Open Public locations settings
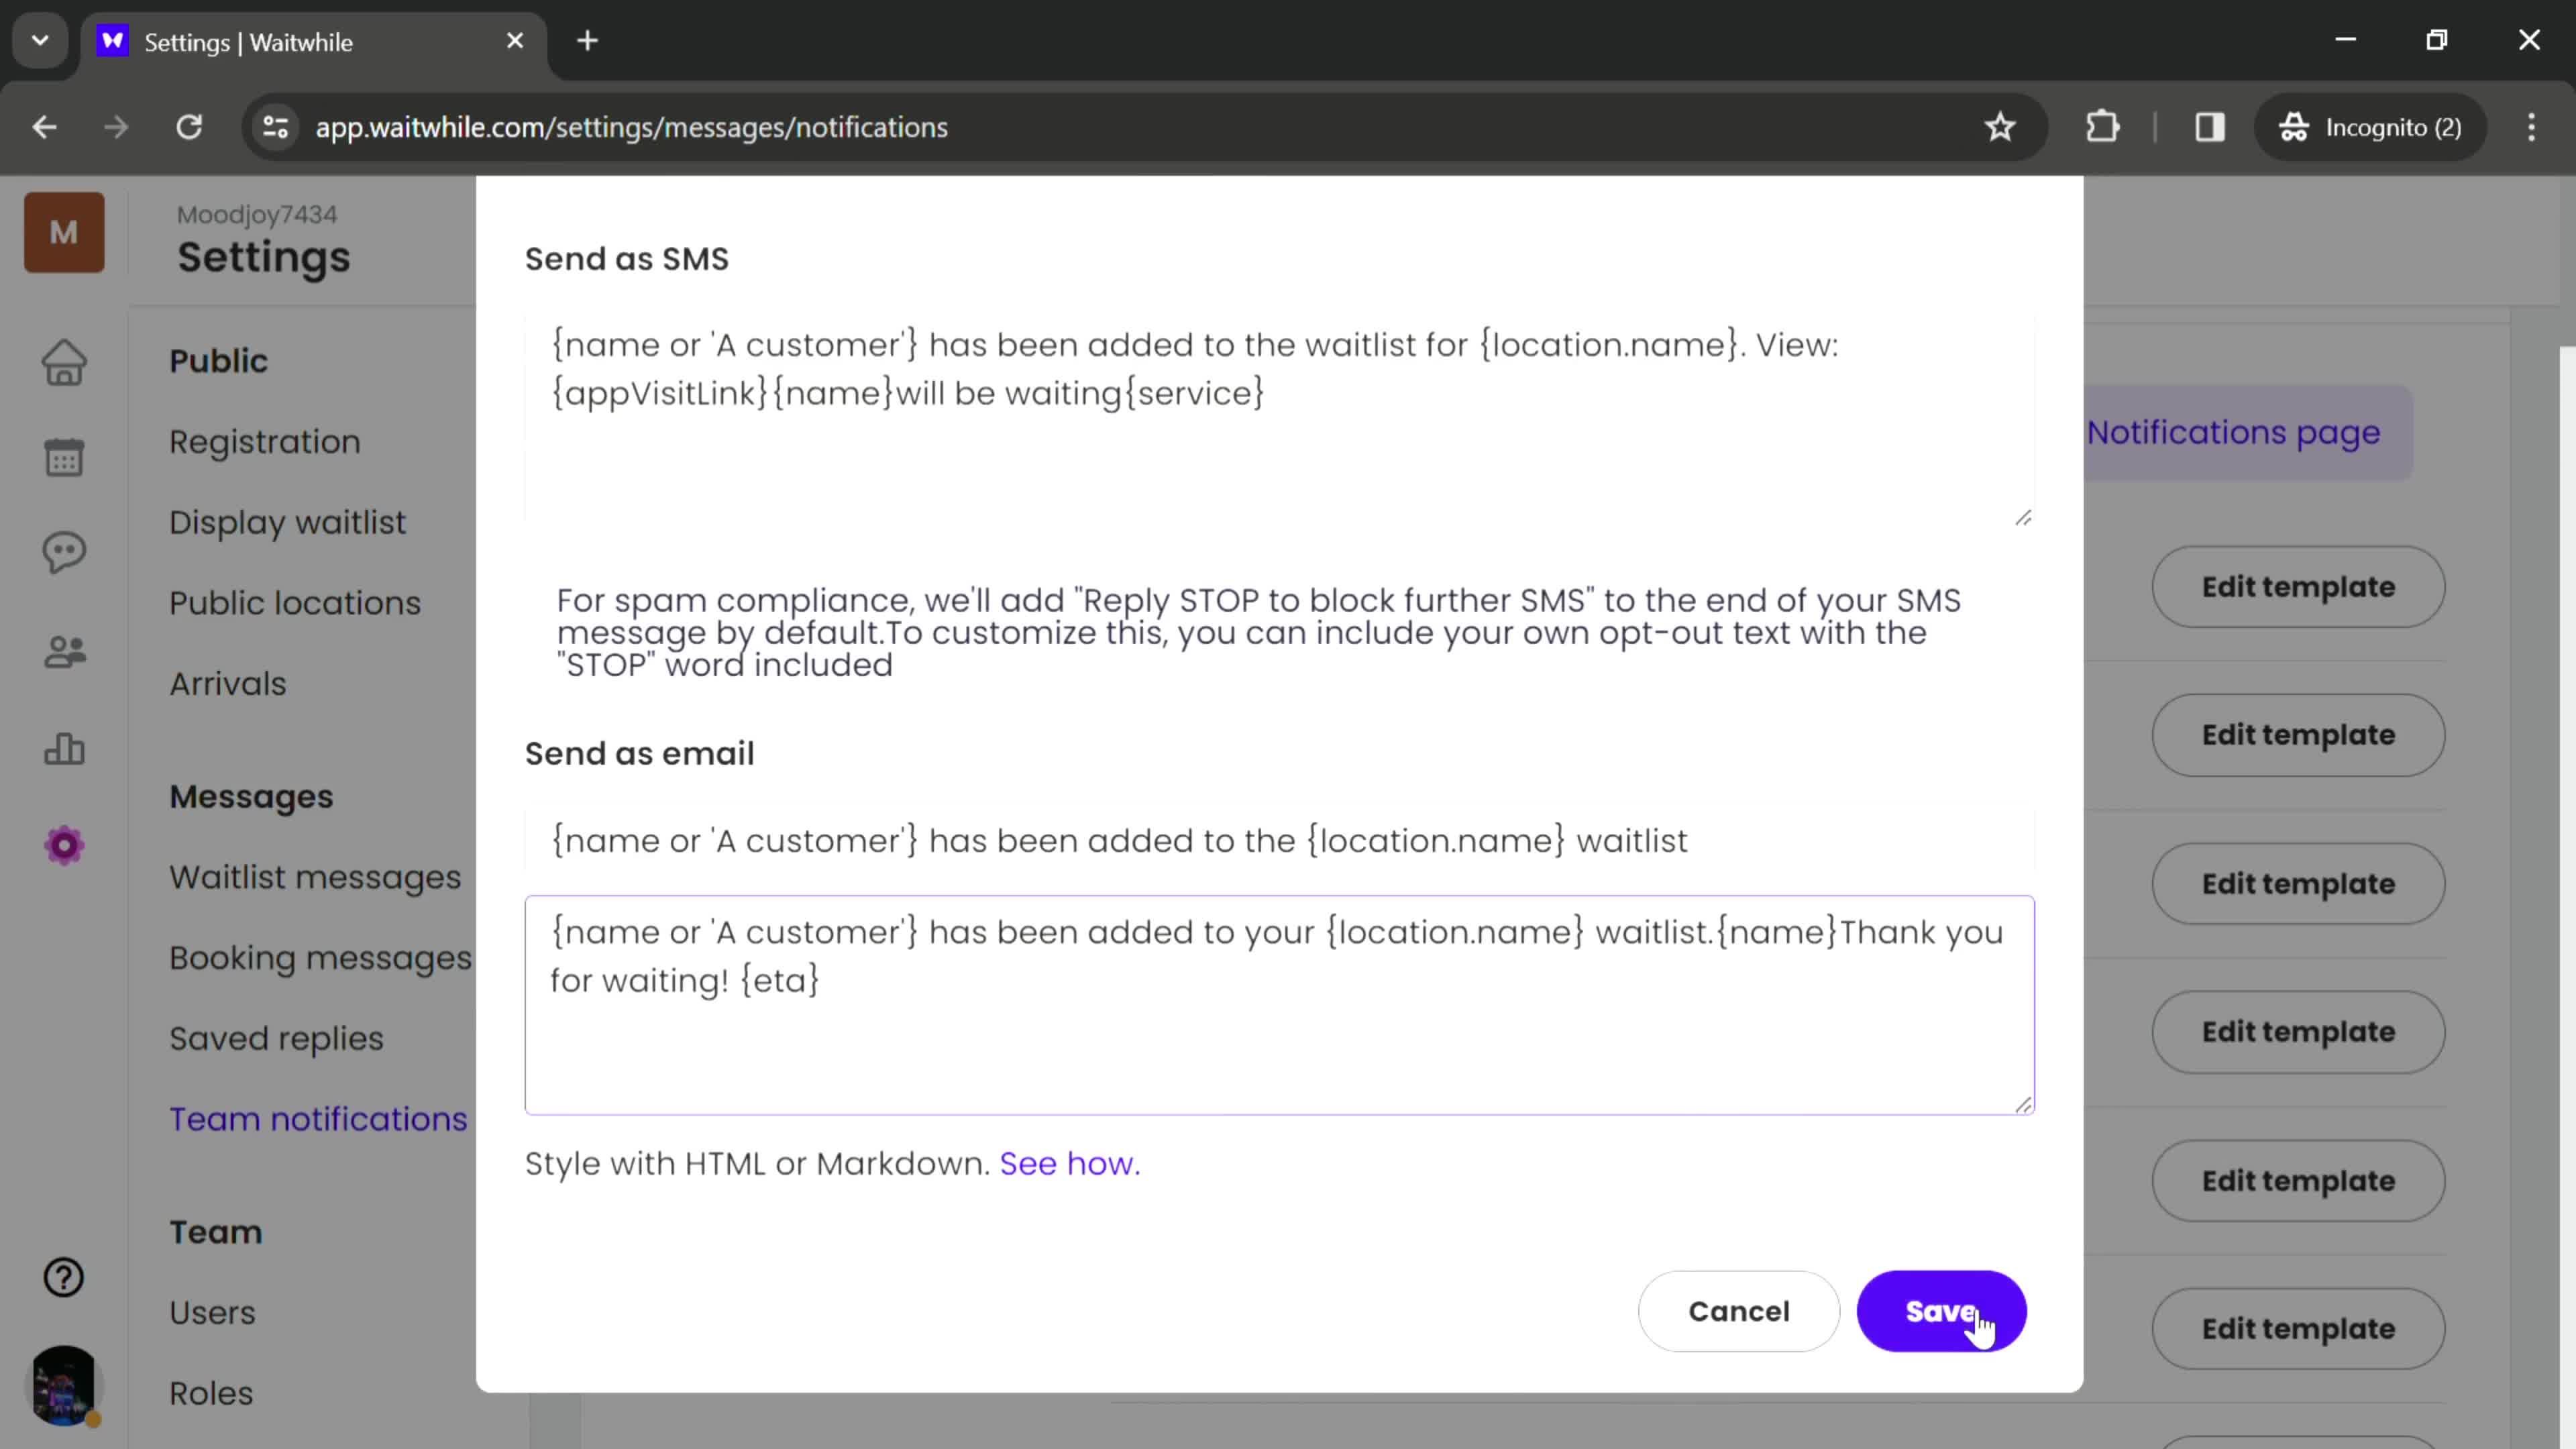This screenshot has height=1449, width=2576. pos(294,603)
